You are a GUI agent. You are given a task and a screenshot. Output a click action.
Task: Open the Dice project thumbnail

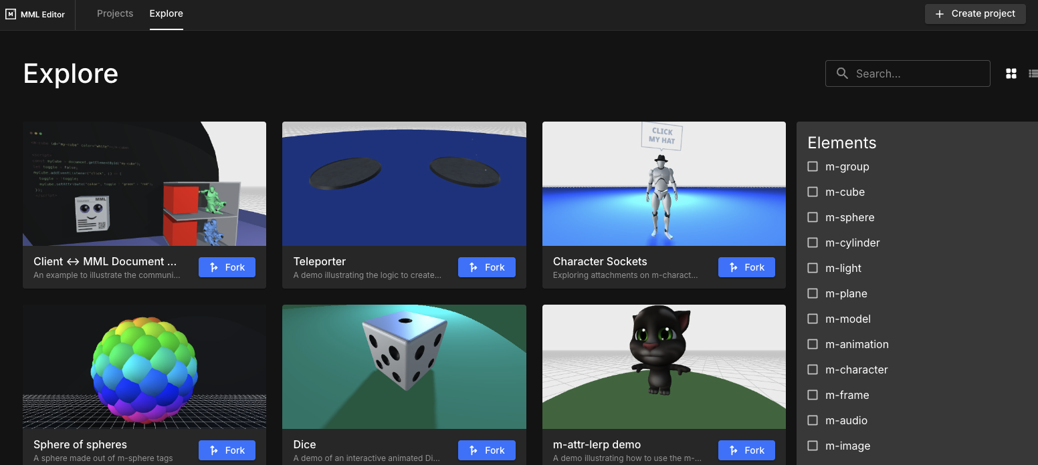(404, 366)
